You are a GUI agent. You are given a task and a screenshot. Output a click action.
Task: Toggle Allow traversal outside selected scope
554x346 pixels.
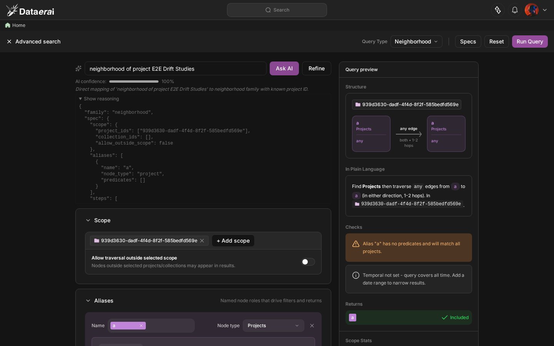click(x=308, y=262)
